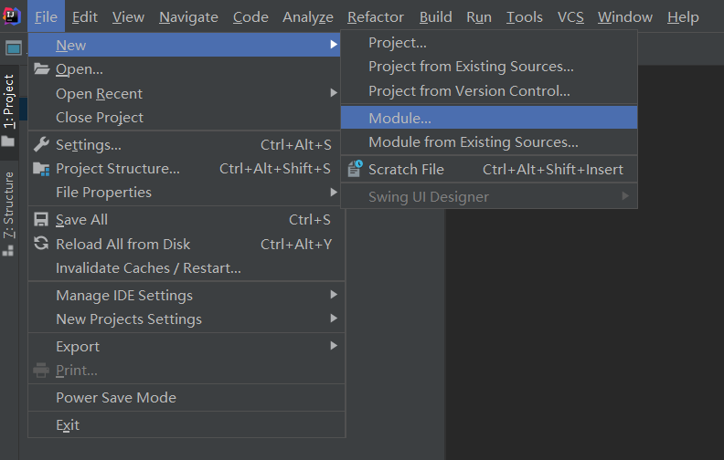Expand the Export submenu arrow
Image resolution: width=724 pixels, height=460 pixels.
tap(334, 347)
